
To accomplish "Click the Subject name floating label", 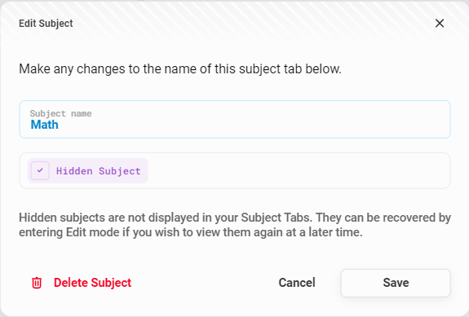I will pos(60,113).
